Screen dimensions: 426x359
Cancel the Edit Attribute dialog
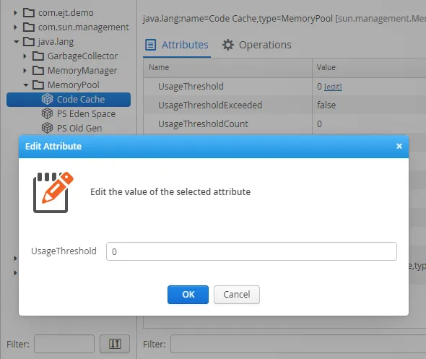(237, 295)
